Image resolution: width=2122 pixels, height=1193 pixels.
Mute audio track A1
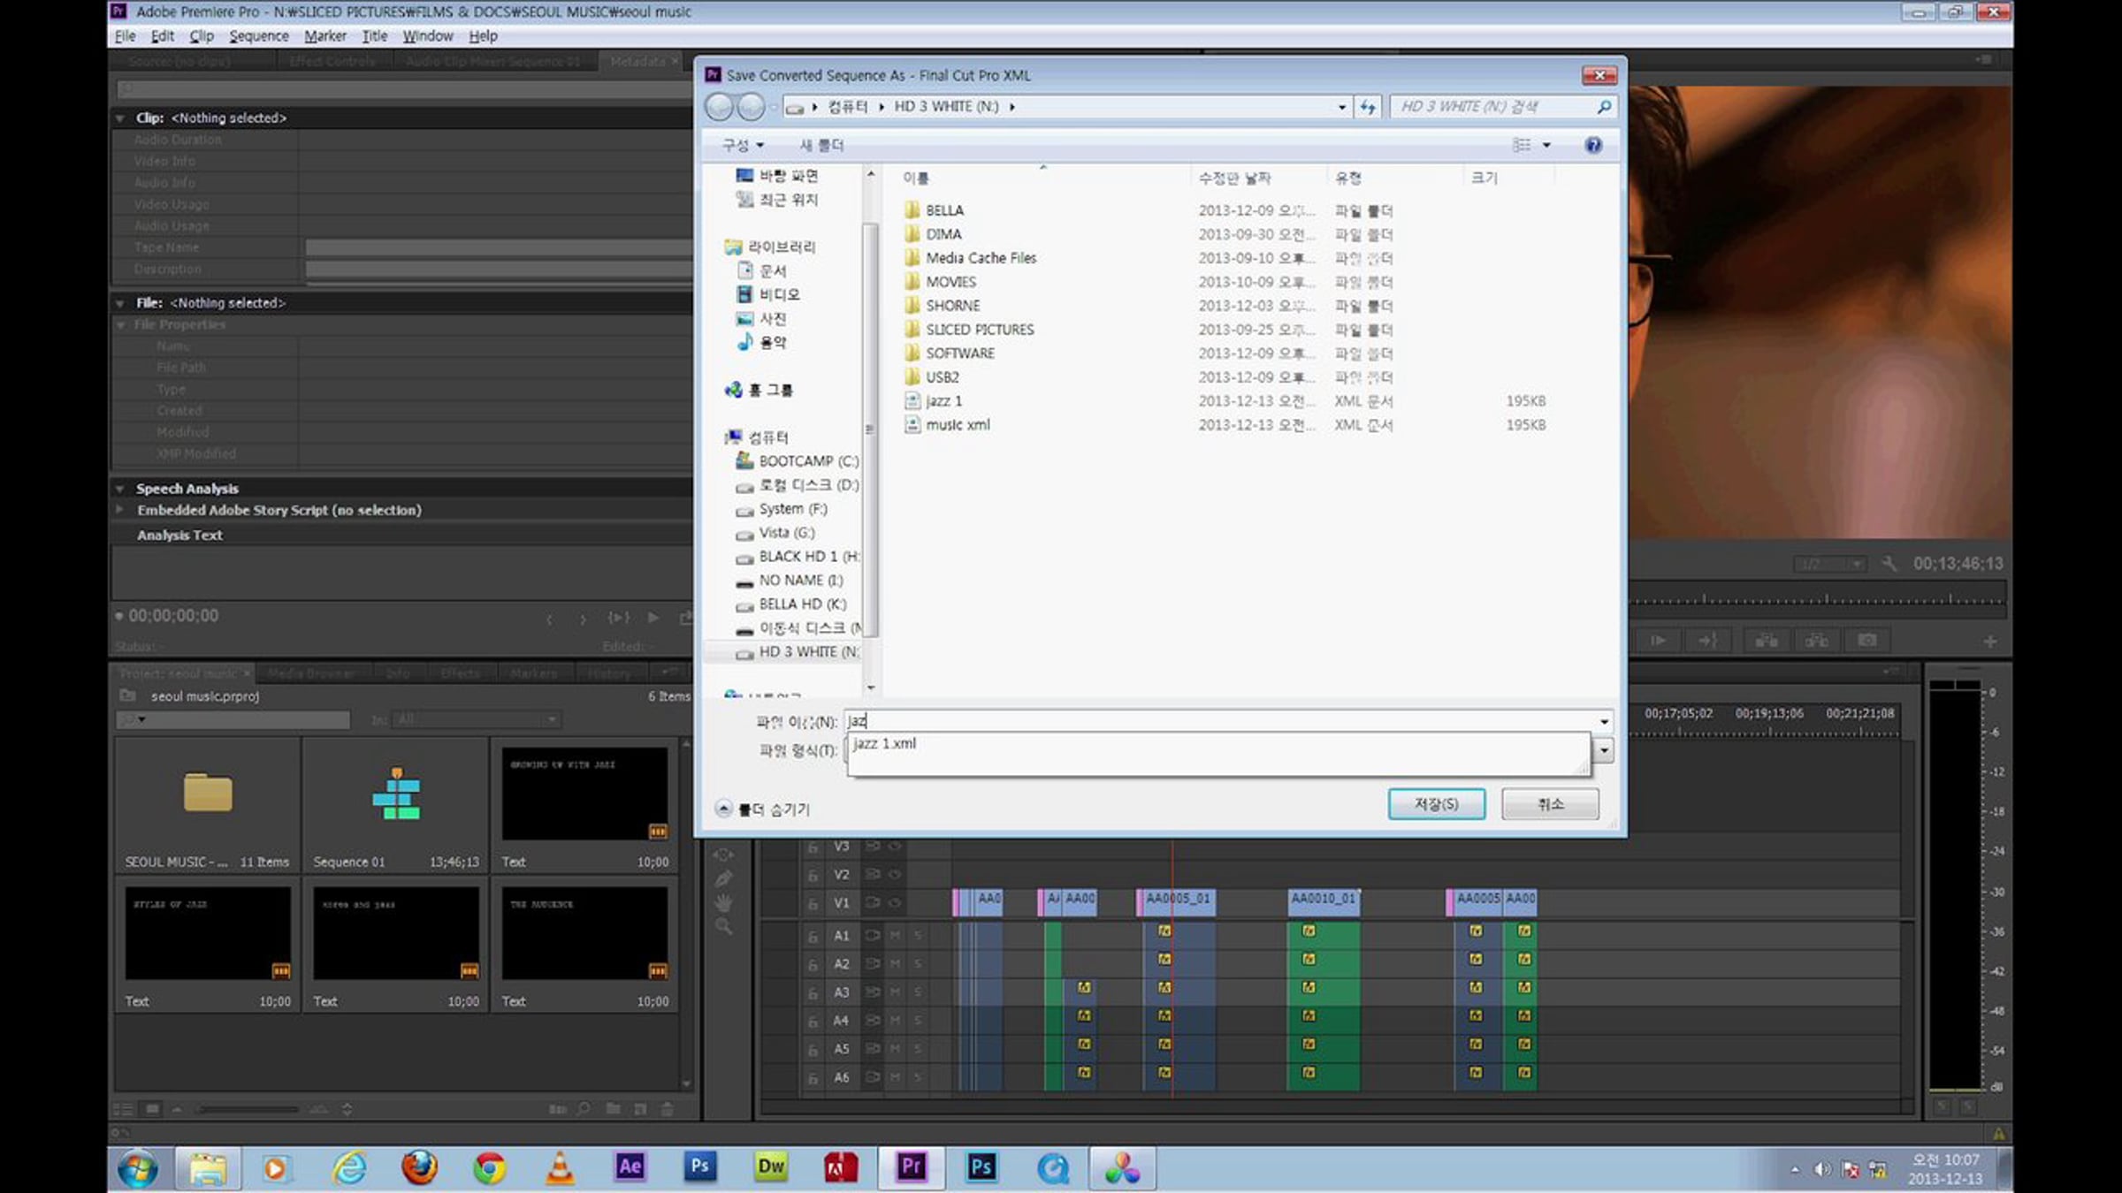coord(895,935)
